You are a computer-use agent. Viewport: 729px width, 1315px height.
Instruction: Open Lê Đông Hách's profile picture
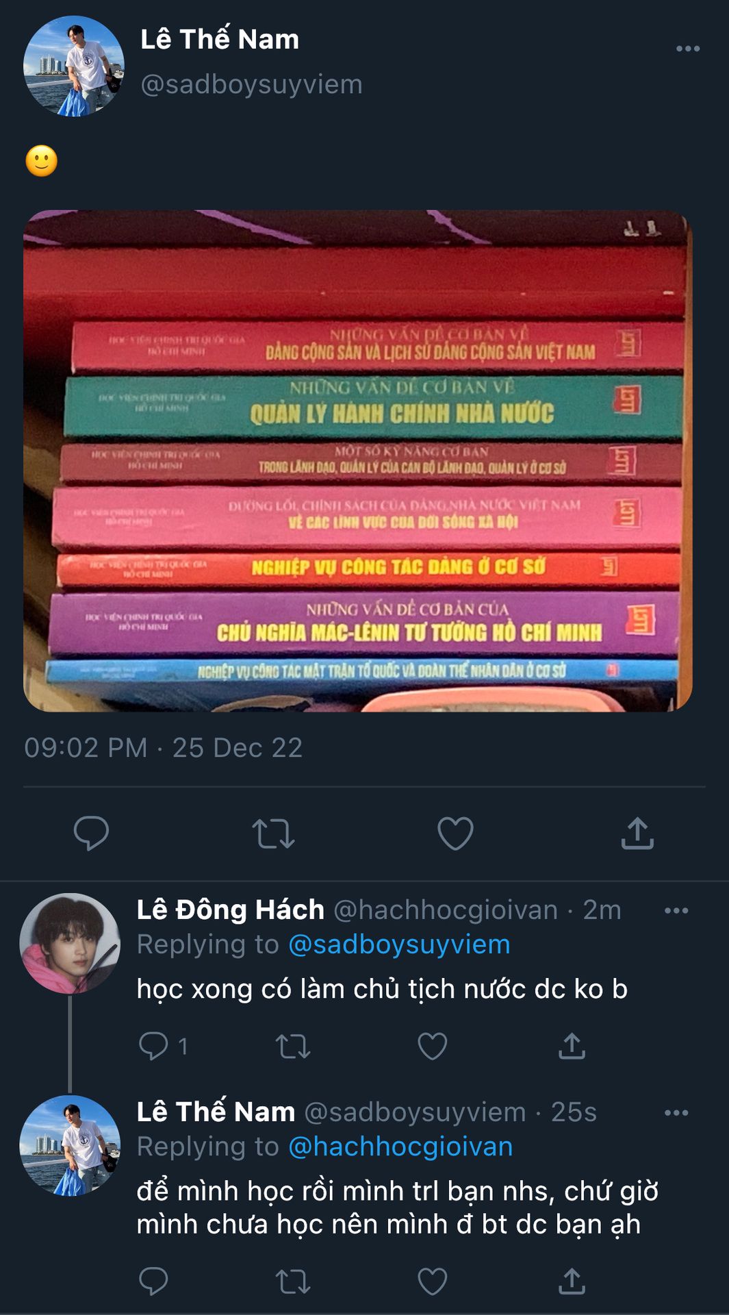(x=70, y=943)
